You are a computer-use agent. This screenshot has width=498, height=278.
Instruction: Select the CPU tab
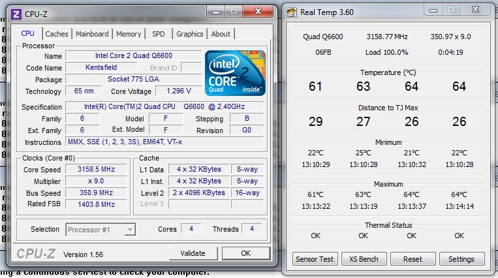(x=27, y=33)
